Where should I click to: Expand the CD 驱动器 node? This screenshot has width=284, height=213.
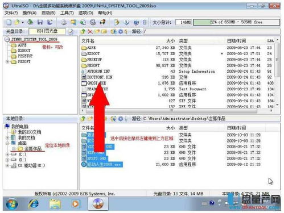[7, 165]
